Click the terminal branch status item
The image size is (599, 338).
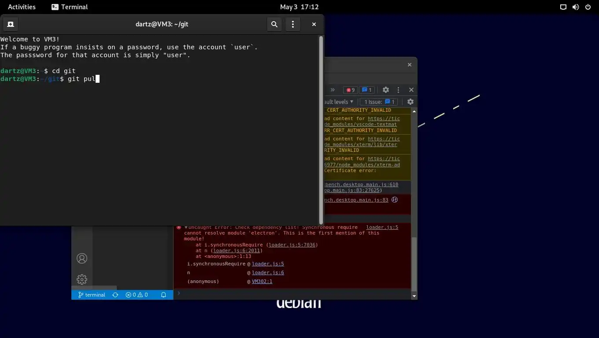[x=92, y=295]
